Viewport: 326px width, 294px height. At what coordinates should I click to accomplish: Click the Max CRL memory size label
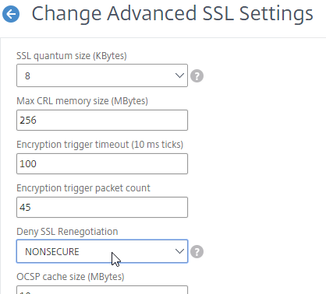click(x=82, y=101)
